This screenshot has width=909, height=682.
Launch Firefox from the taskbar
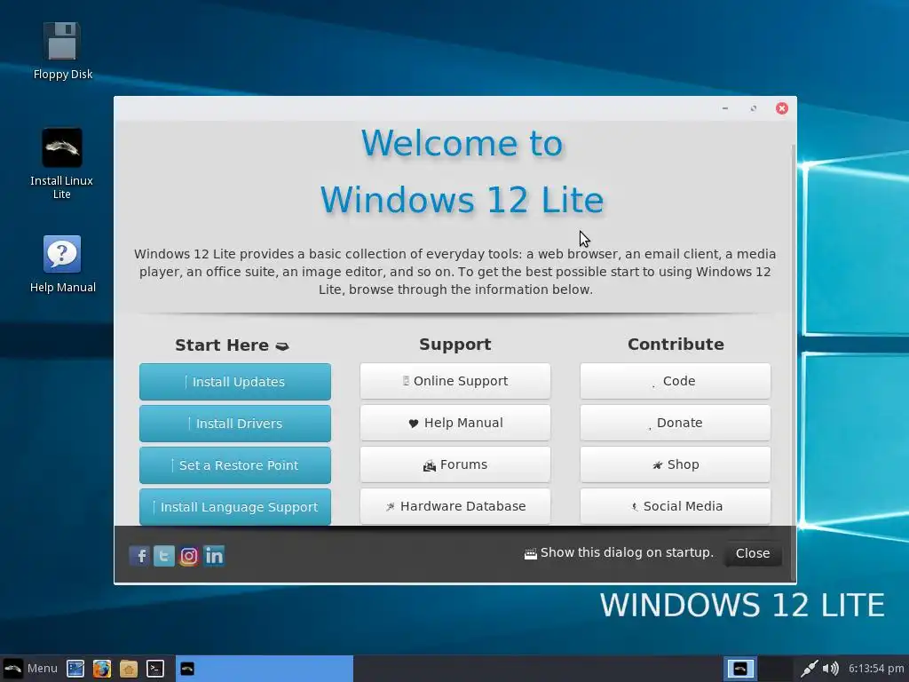(102, 669)
